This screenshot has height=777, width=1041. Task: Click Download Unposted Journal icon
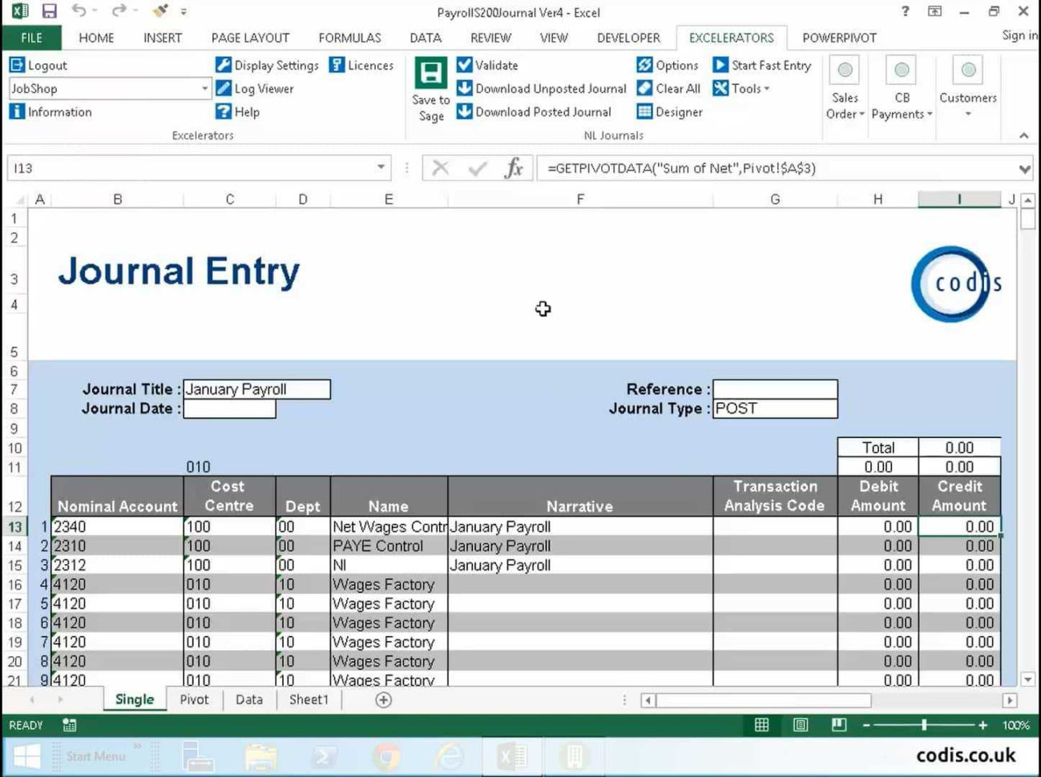click(x=465, y=89)
